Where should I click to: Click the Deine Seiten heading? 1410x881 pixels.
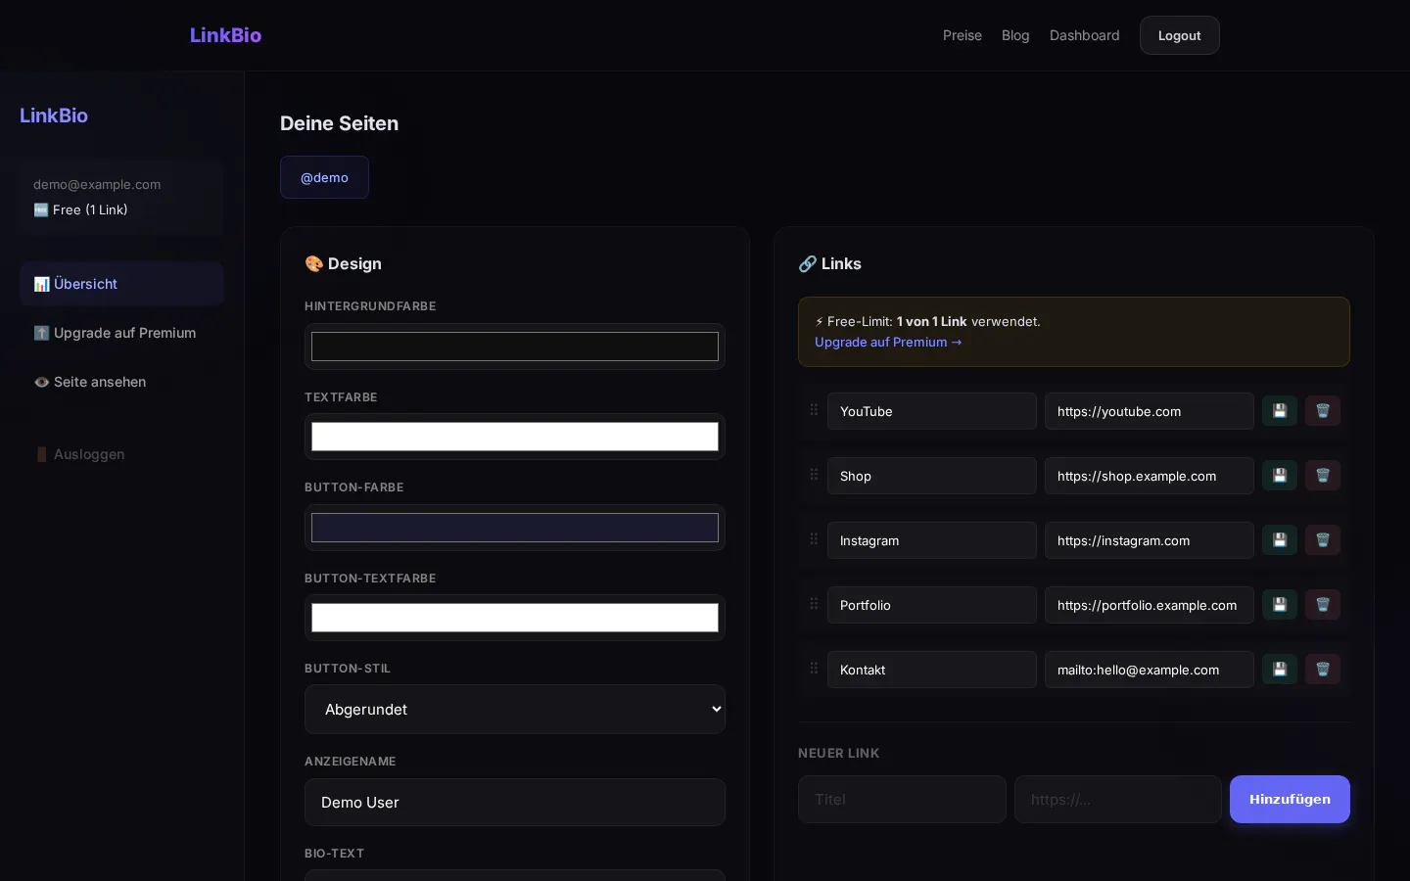340,123
